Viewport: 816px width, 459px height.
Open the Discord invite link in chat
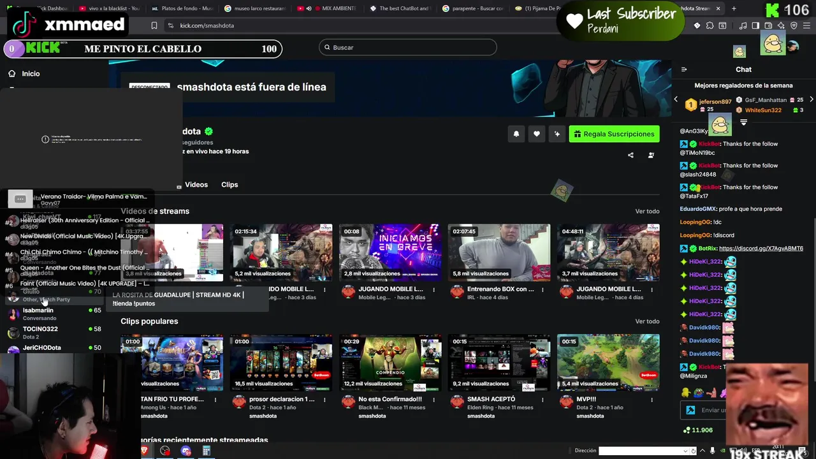[x=761, y=249]
